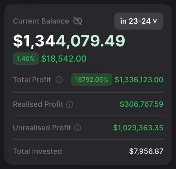Viewport: 176px width, 169px height.
Task: Click the Current Balance label
Action: click(x=41, y=21)
